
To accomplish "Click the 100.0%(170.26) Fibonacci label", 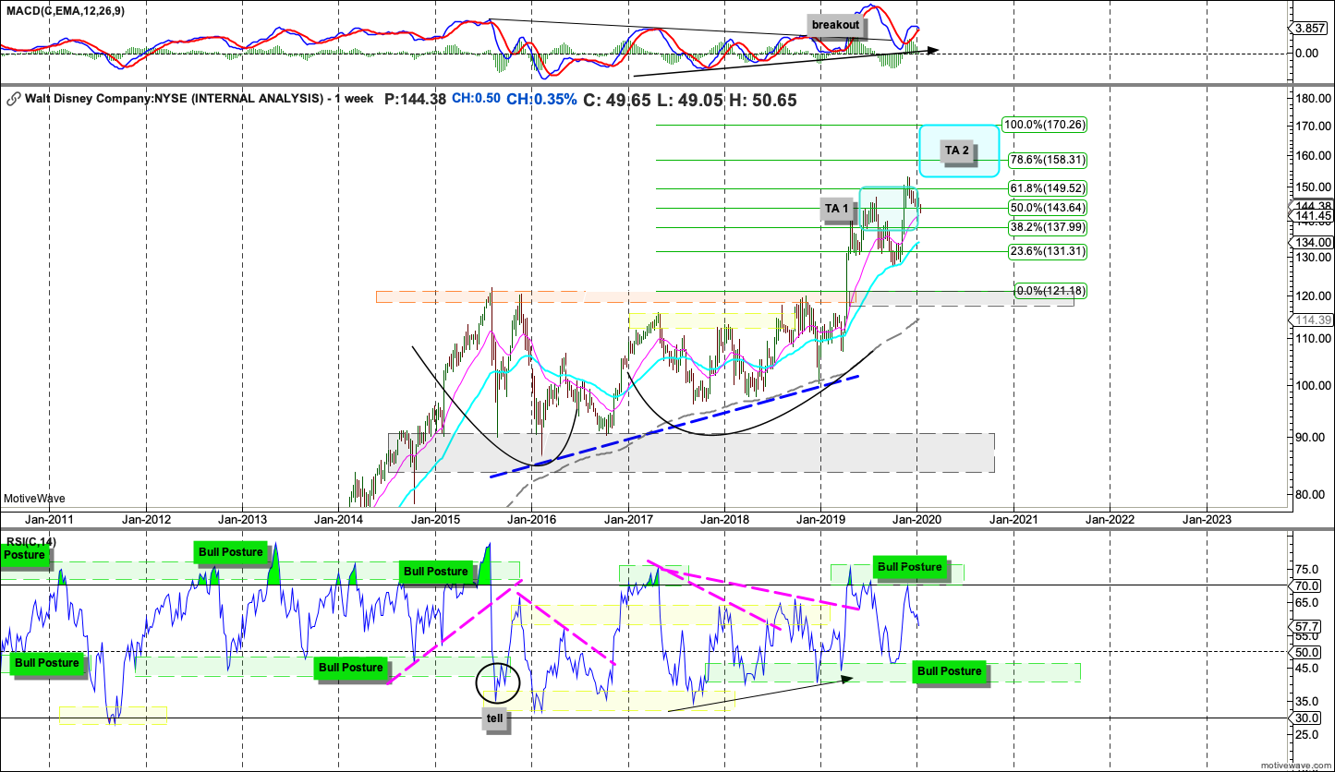I will pos(1047,125).
